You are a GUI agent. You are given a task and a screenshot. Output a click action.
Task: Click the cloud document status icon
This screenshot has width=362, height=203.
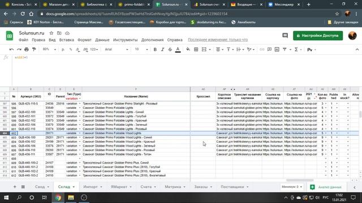pyautogui.click(x=67, y=33)
